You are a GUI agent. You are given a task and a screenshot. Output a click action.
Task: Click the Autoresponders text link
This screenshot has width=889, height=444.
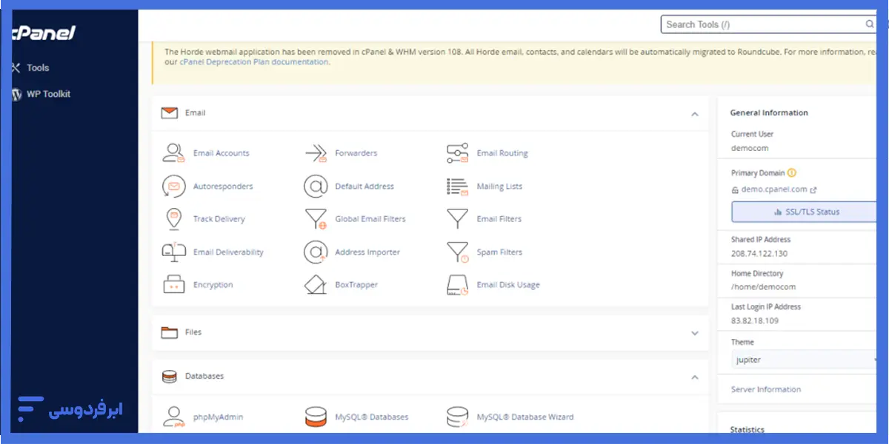(x=223, y=186)
